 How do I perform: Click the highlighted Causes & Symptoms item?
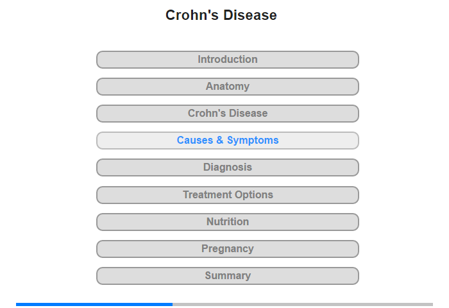click(228, 141)
